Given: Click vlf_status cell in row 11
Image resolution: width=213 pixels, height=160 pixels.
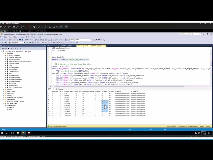Looking at the screenshot, I should [x=105, y=113].
